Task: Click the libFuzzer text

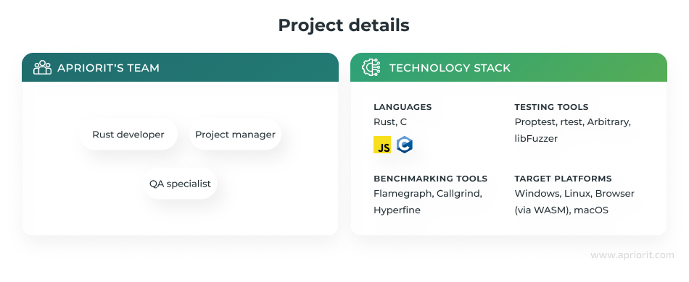Action: pos(536,139)
